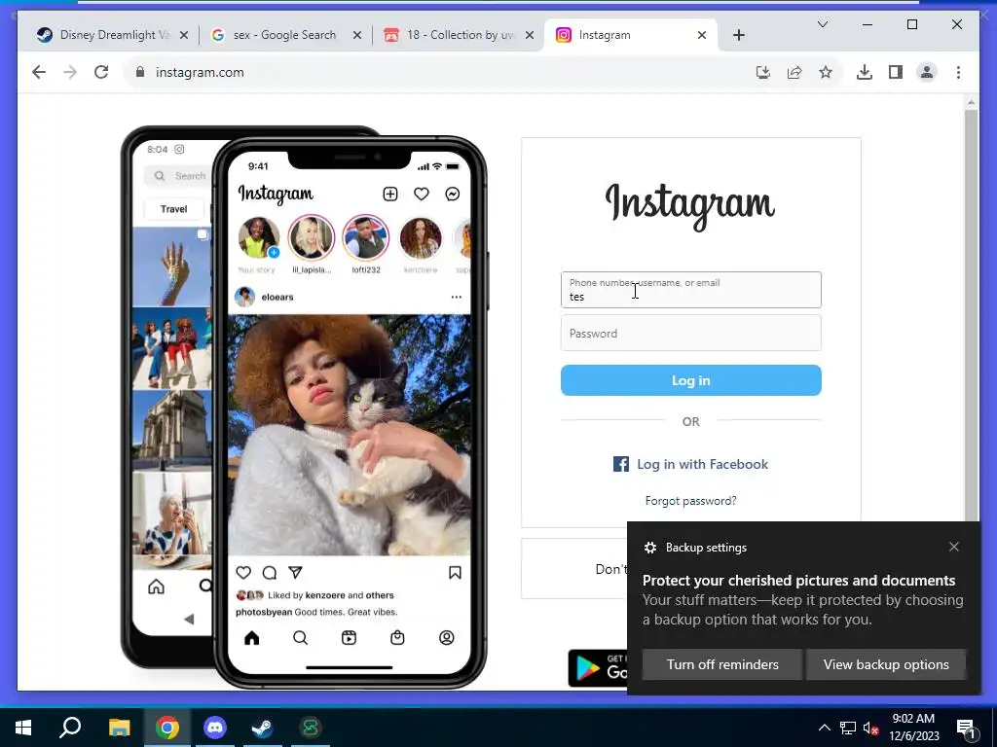Open a new browser tab

coord(738,36)
